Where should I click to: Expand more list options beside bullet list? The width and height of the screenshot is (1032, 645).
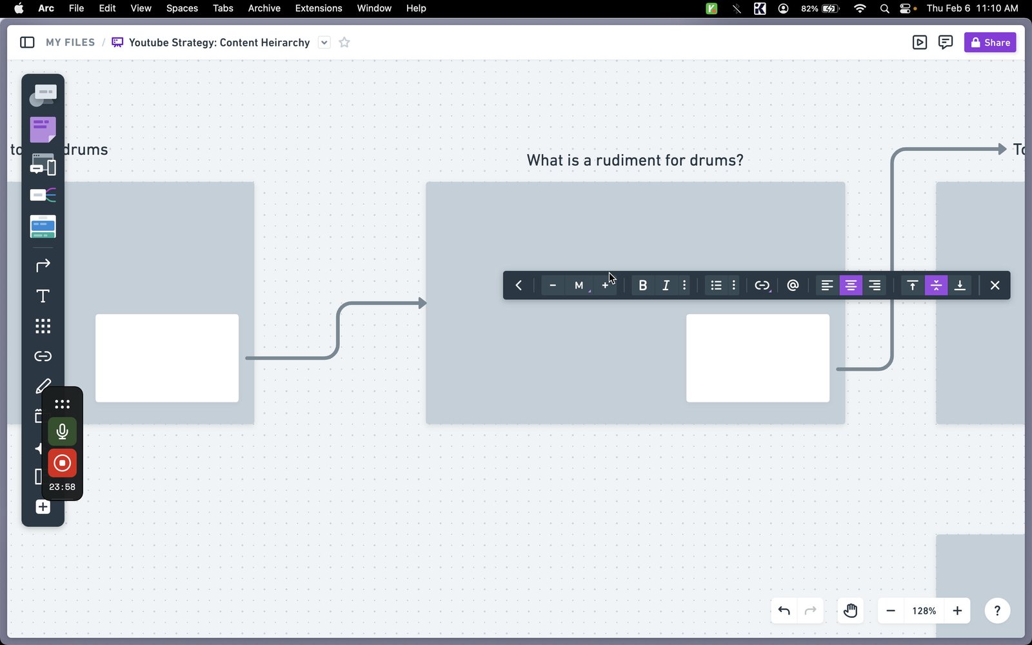coord(733,285)
